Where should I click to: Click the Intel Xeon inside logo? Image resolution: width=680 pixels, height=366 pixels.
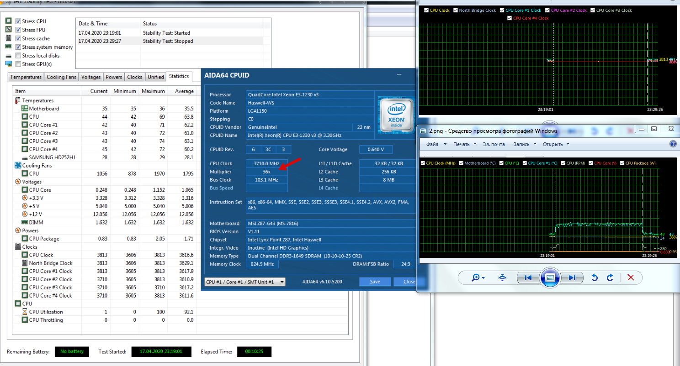pos(396,114)
